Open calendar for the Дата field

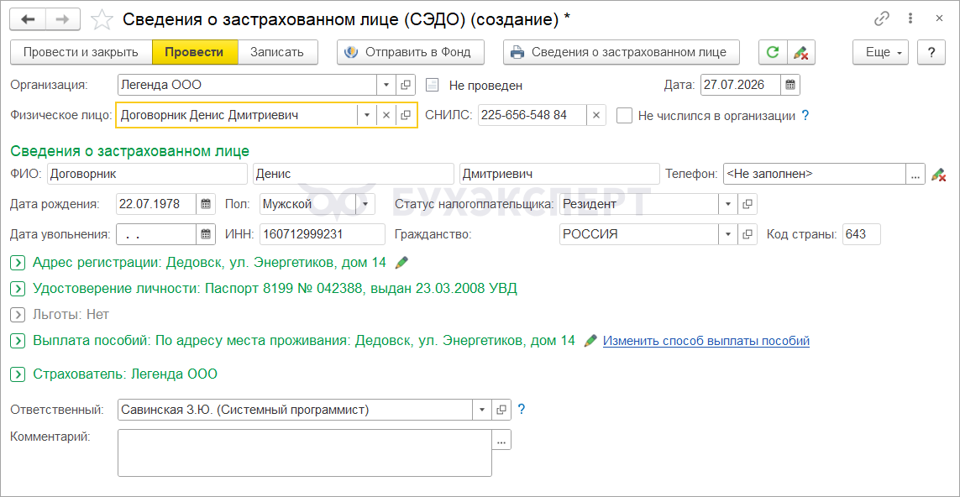click(x=790, y=85)
